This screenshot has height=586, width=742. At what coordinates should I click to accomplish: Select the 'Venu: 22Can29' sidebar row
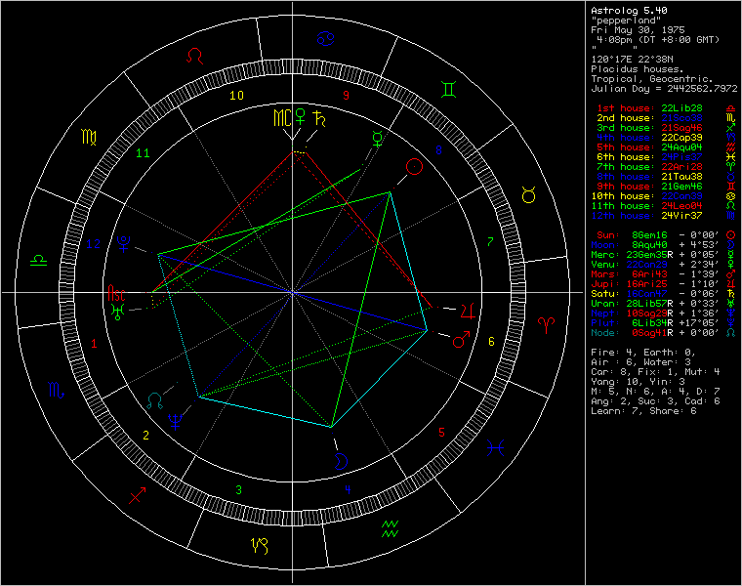point(664,265)
